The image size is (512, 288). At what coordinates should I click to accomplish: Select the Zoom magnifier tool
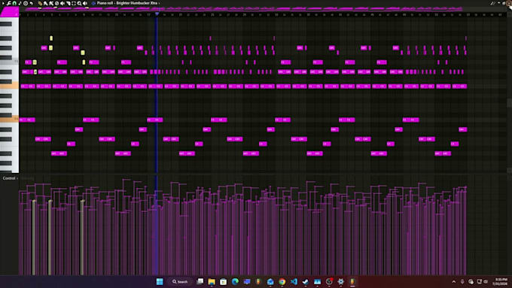coord(79,3)
